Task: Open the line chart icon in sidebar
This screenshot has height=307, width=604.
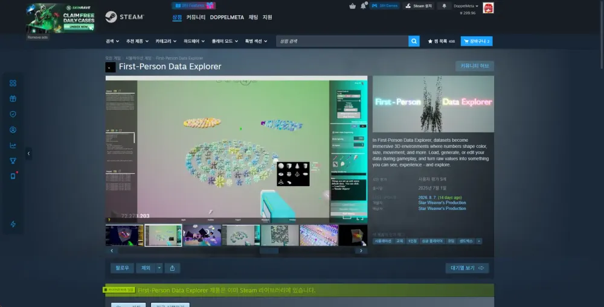Action: point(13,145)
